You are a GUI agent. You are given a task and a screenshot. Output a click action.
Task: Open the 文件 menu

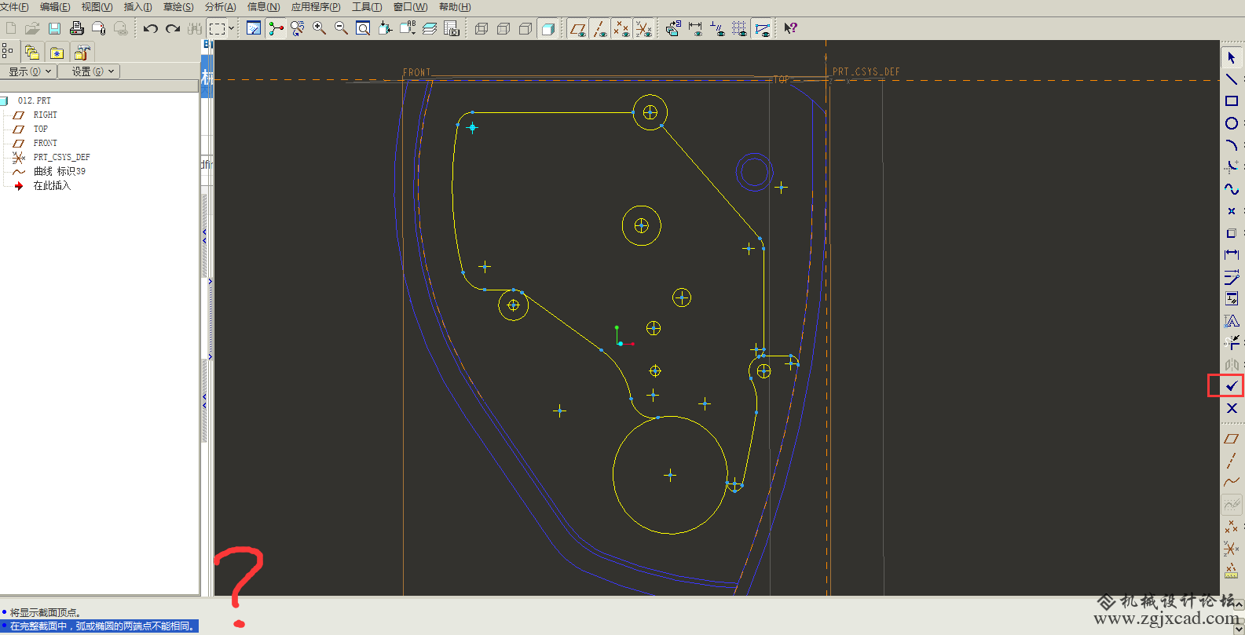pos(14,7)
